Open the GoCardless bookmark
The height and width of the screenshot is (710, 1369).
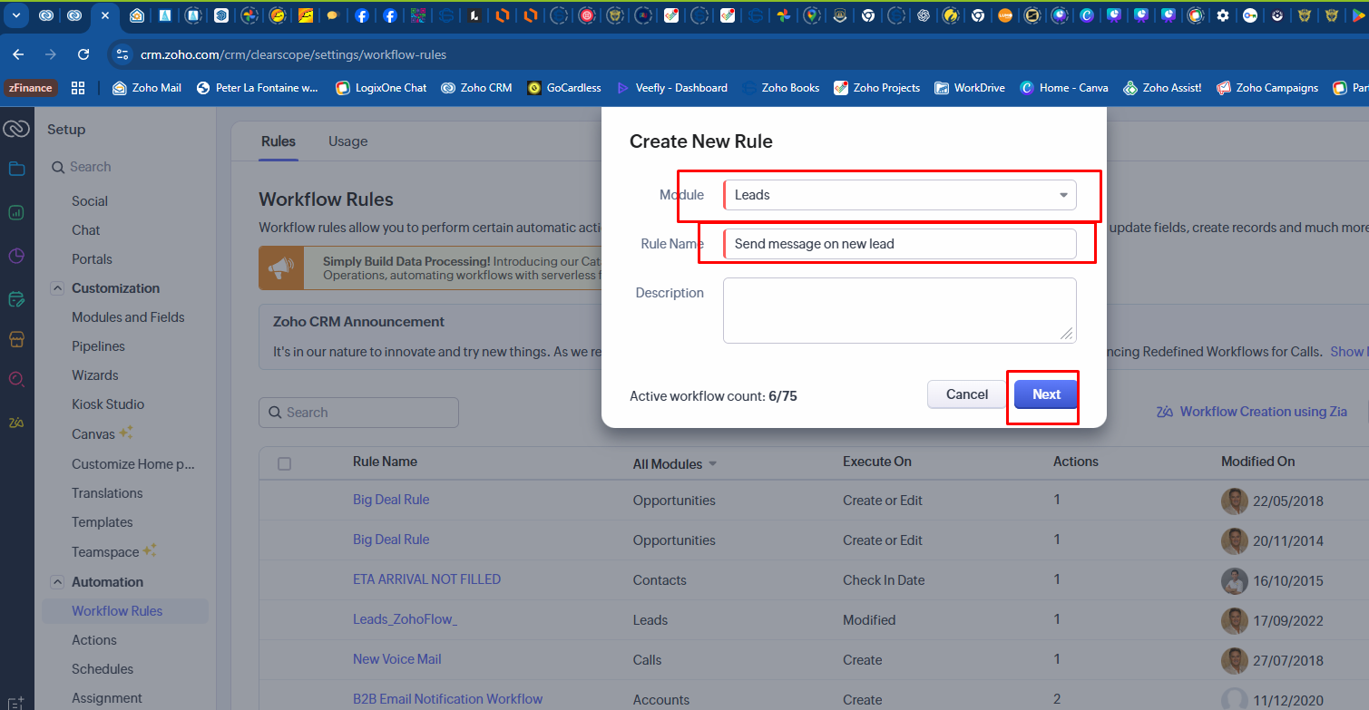coord(563,88)
